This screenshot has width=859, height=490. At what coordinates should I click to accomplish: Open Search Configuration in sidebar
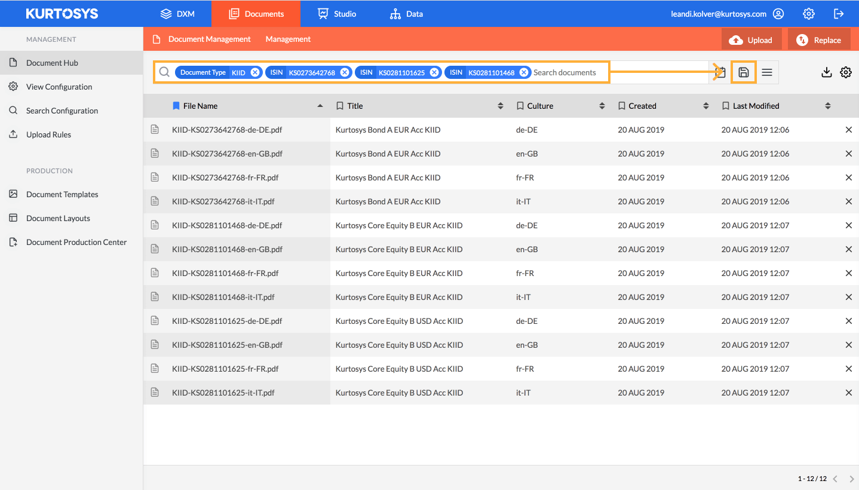coord(71,111)
